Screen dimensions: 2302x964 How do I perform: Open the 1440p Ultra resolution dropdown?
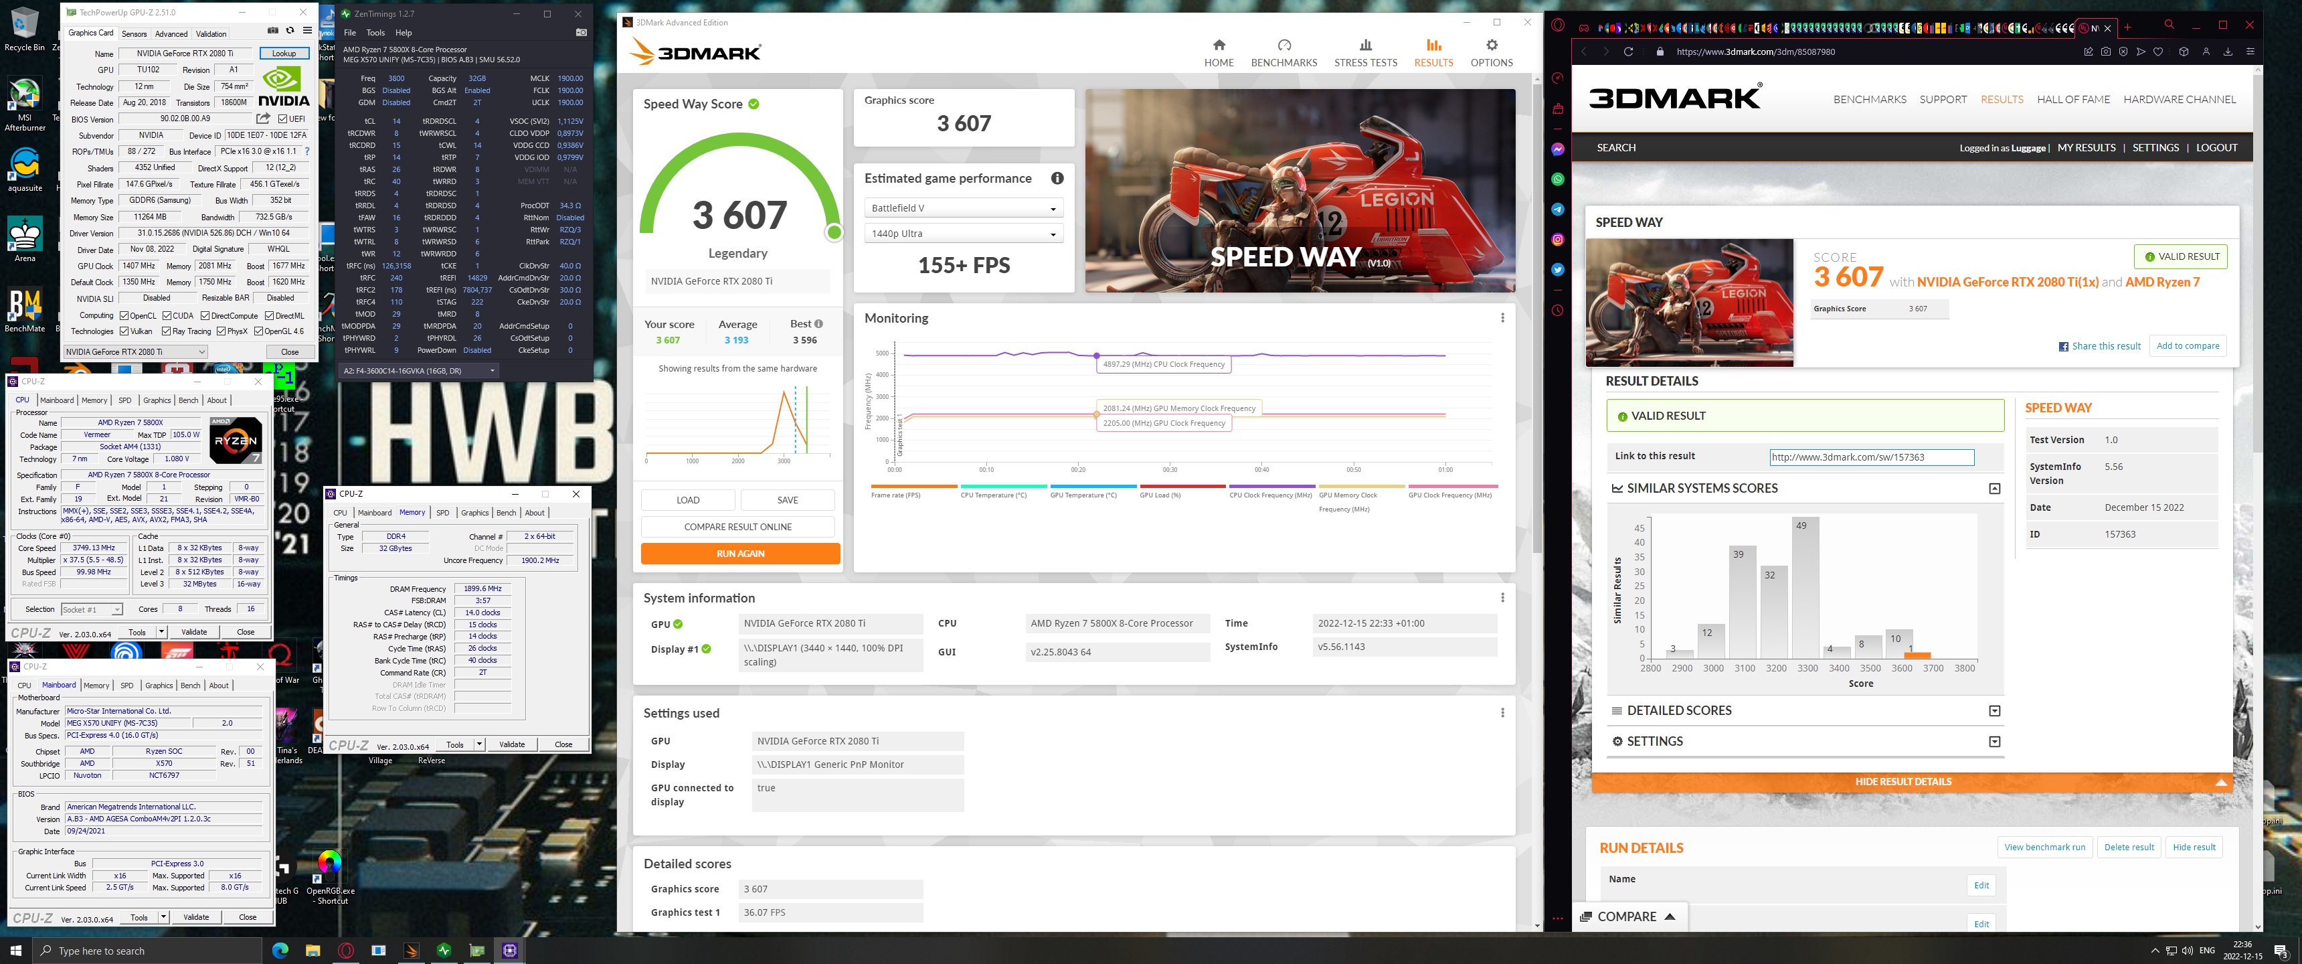964,234
